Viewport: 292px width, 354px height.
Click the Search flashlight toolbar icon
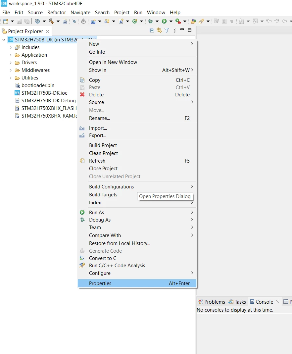201,21
